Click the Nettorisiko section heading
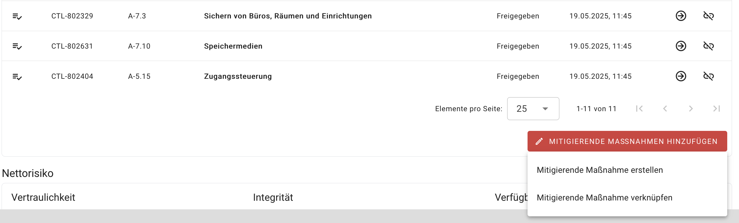 [28, 173]
